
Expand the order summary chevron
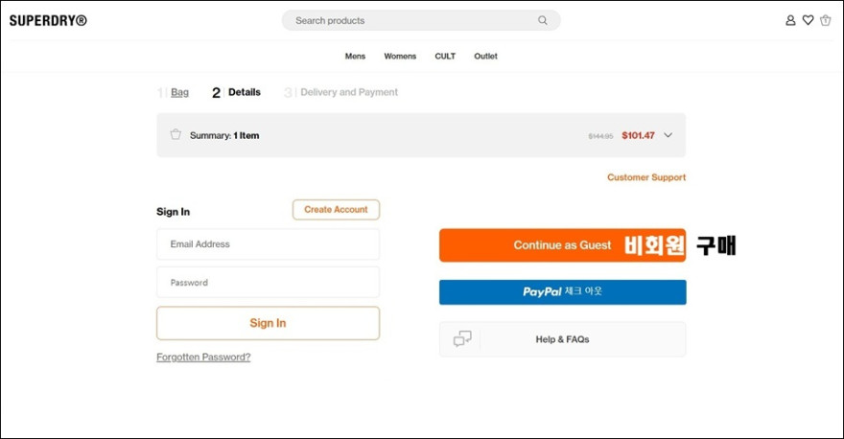[x=668, y=135]
